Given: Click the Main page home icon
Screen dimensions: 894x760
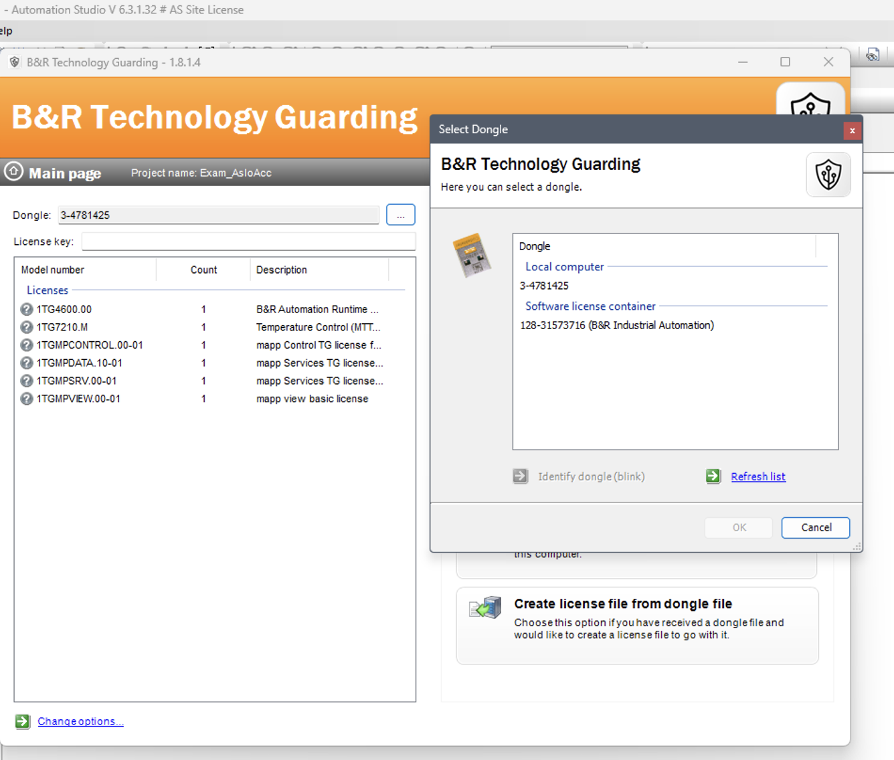Looking at the screenshot, I should [x=13, y=172].
